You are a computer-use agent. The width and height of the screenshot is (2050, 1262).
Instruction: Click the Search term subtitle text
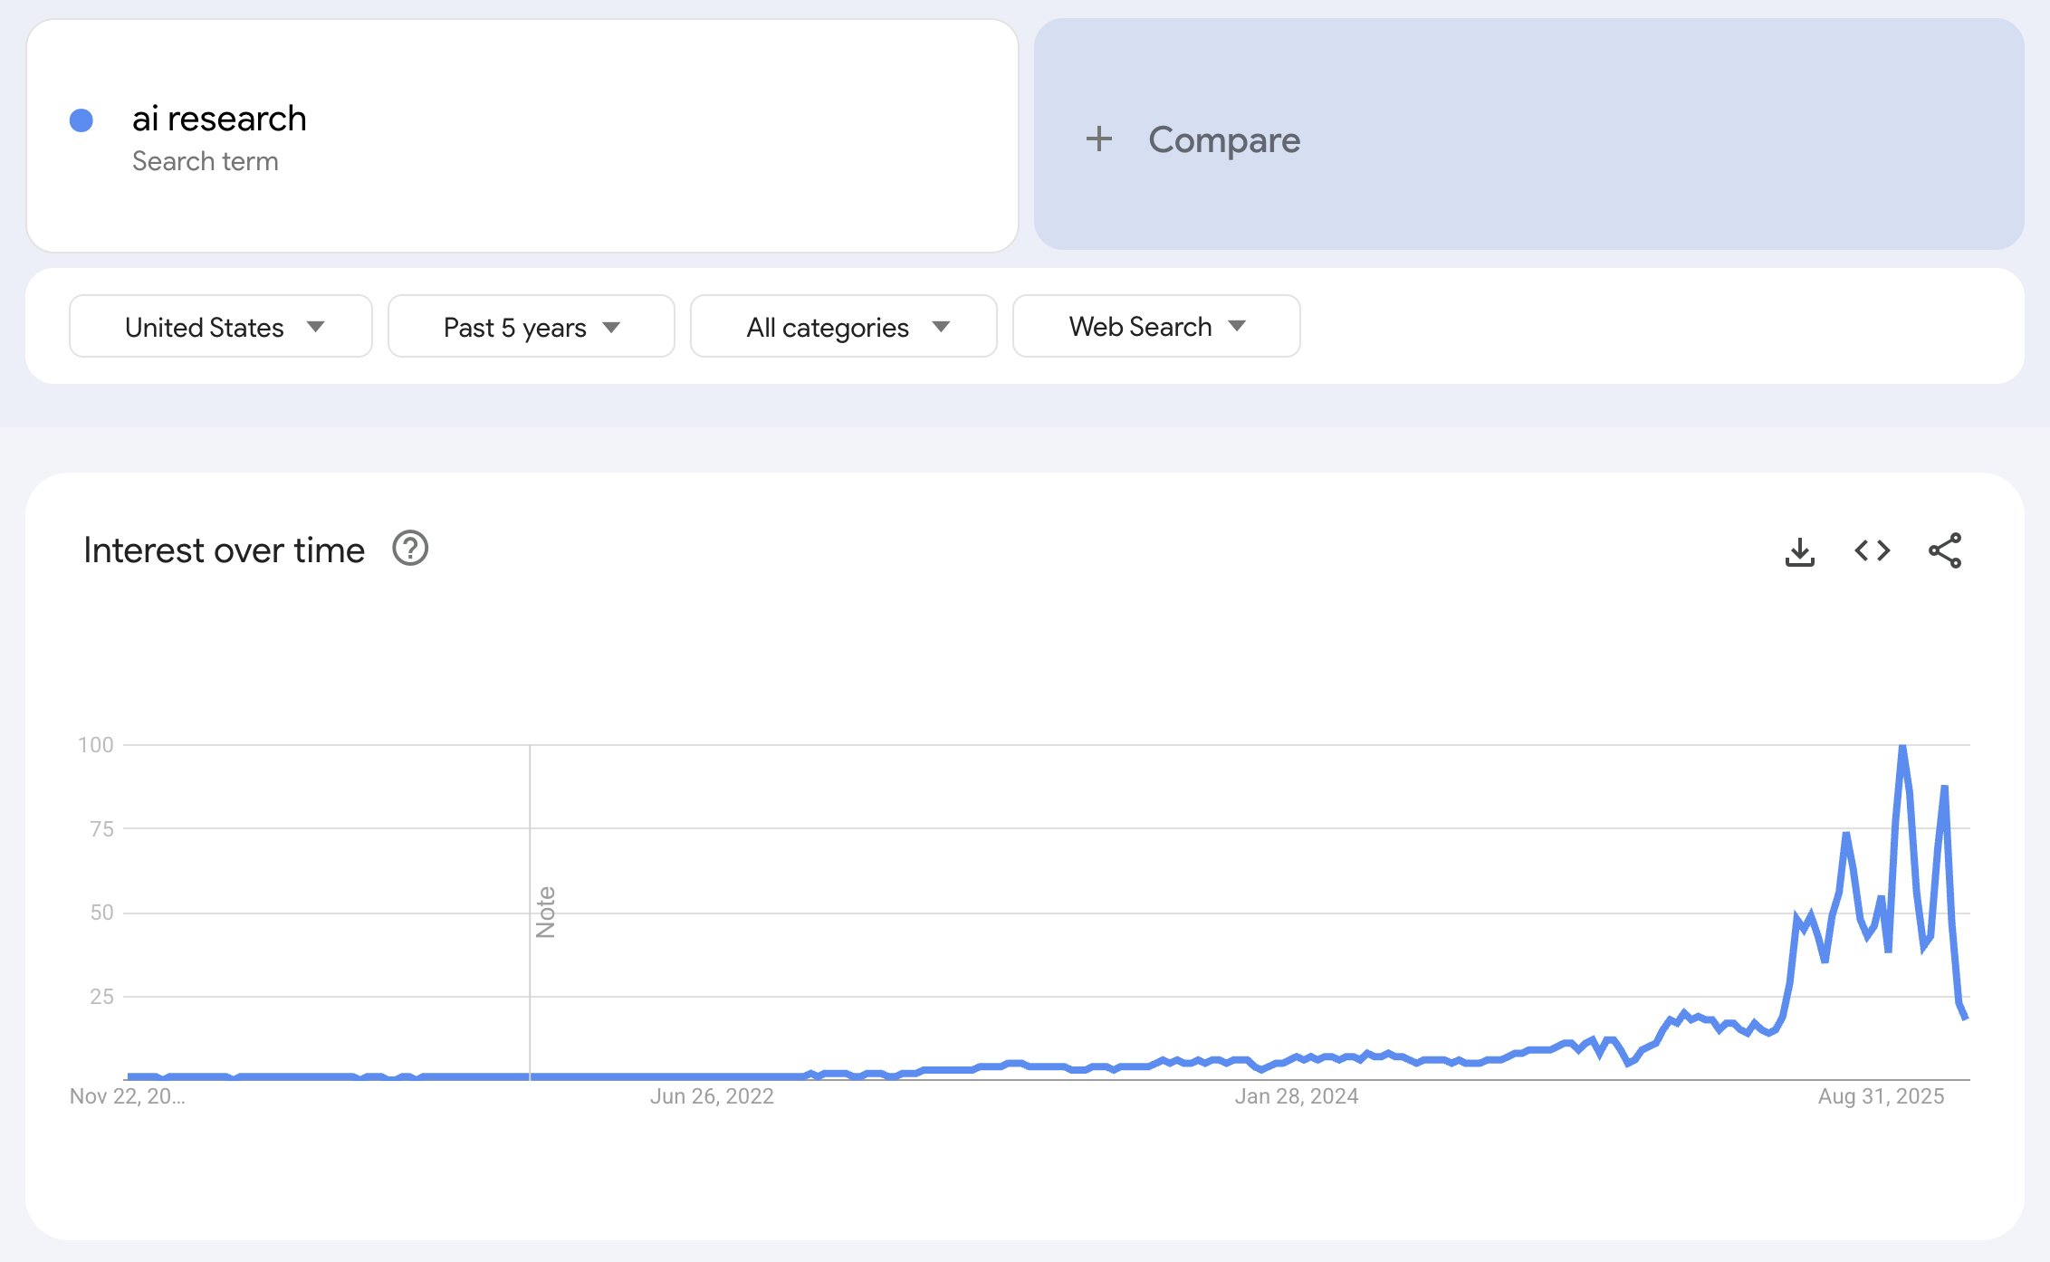[x=205, y=161]
